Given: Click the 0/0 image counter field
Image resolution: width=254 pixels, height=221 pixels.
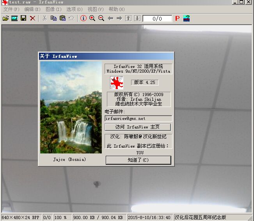Looking at the screenshot, I should tap(157, 18).
